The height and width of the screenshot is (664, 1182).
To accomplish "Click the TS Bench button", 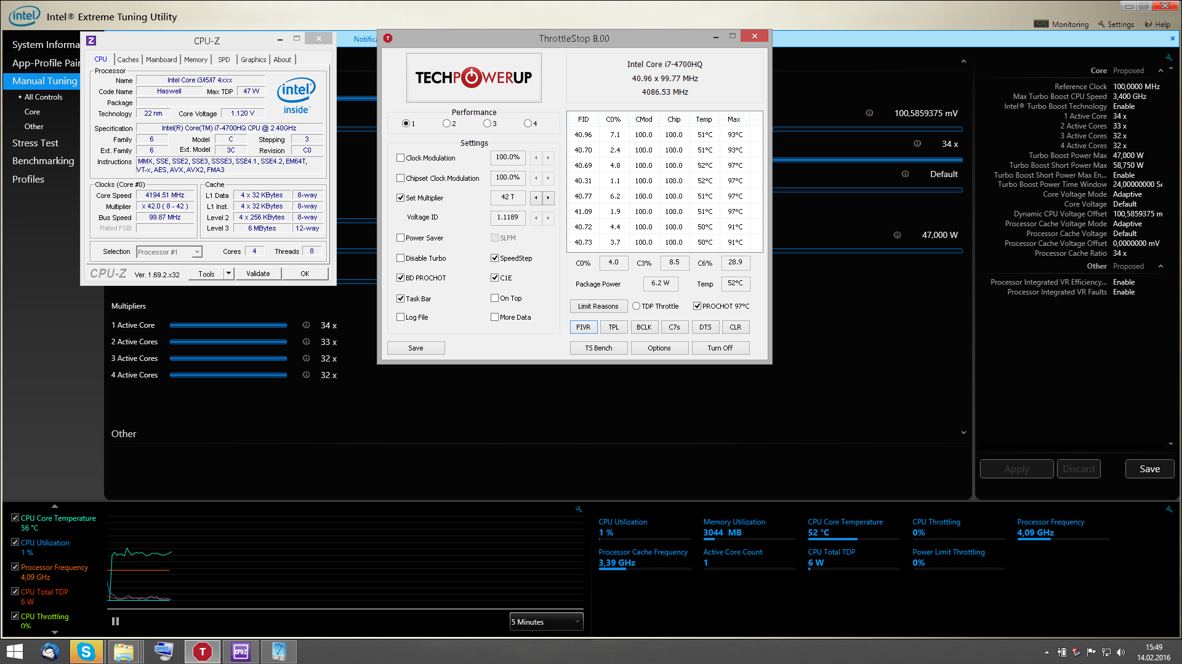I will click(598, 348).
